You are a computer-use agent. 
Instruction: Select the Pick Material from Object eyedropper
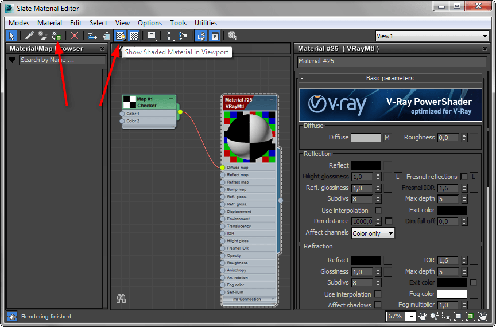(29, 36)
